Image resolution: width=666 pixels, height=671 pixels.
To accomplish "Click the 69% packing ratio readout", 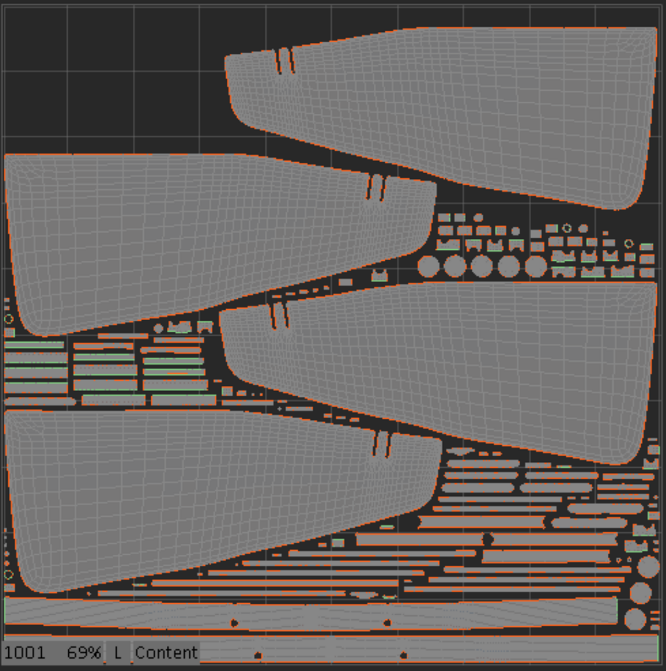I will coord(84,653).
